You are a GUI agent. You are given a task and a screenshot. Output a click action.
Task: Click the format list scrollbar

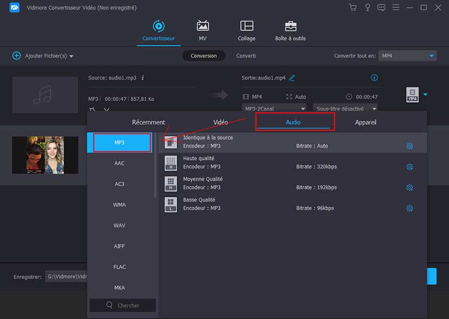pos(155,165)
